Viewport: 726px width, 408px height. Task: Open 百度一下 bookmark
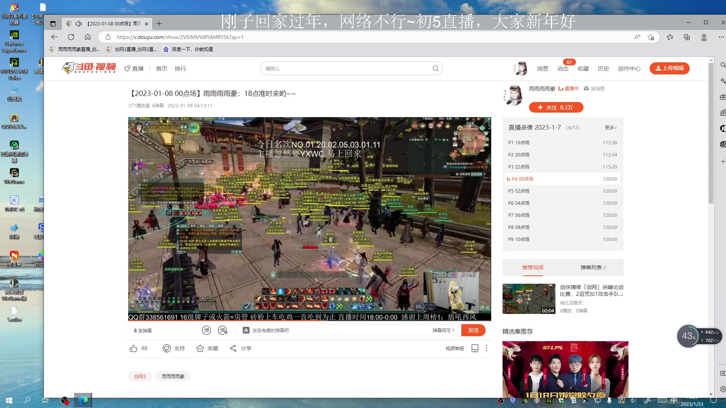188,49
